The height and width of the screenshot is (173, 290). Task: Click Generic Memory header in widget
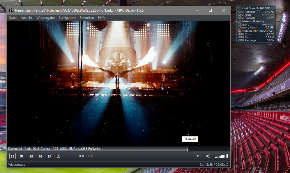click(253, 21)
